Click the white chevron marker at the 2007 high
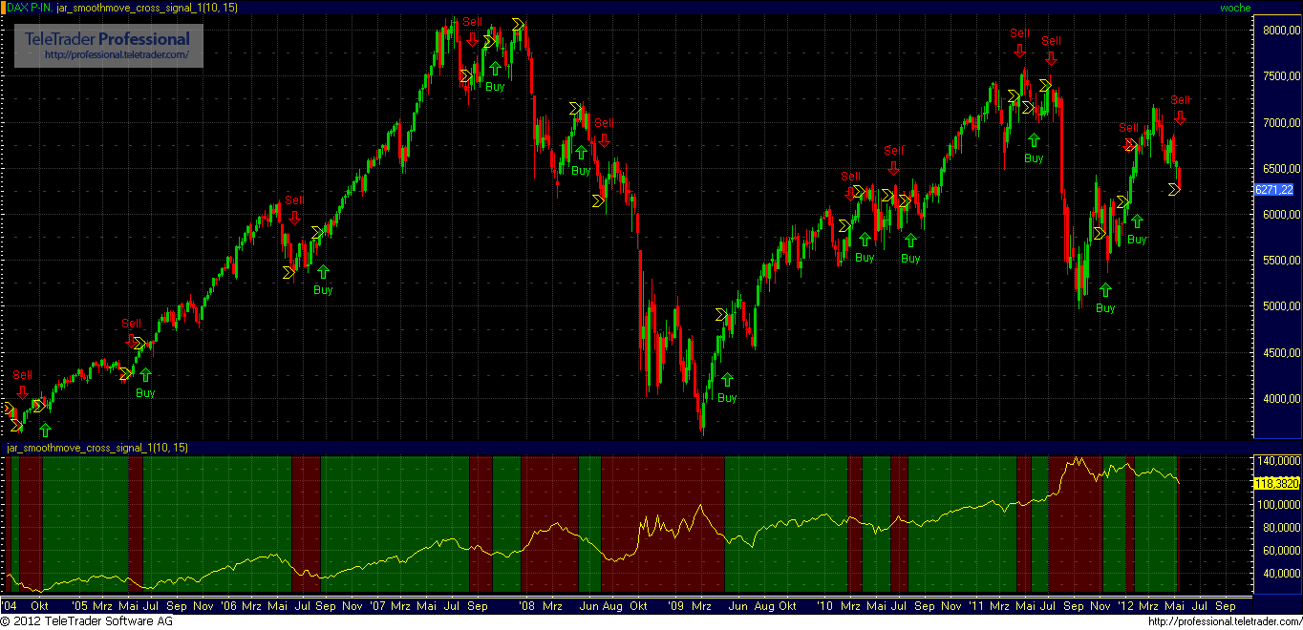Image resolution: width=1303 pixels, height=630 pixels. [519, 24]
